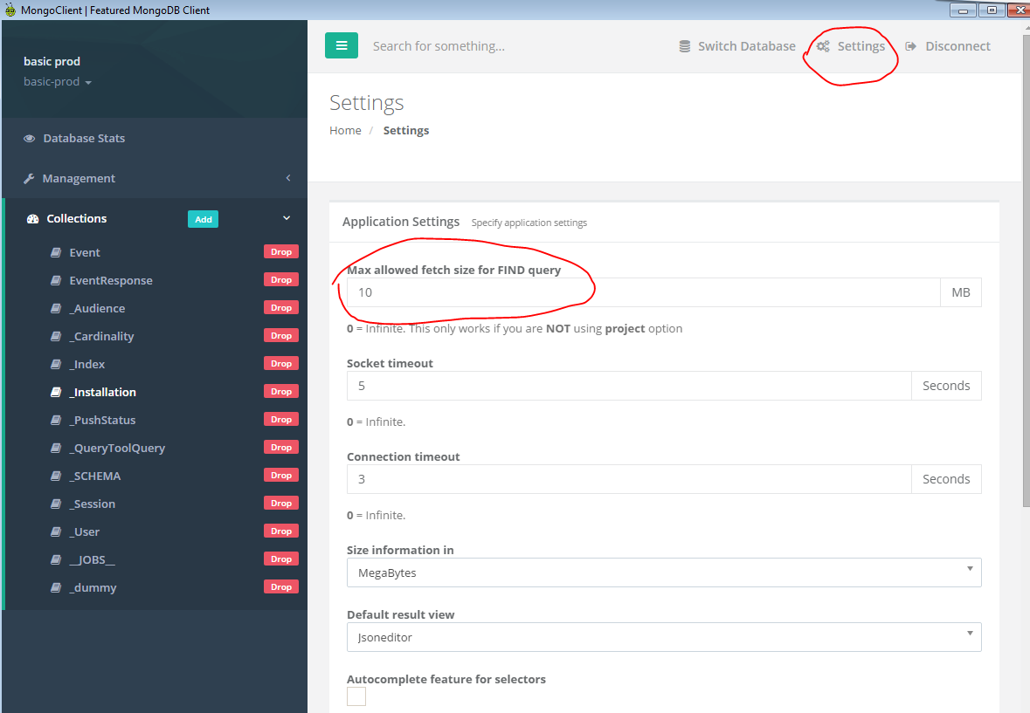This screenshot has height=713, width=1030.
Task: Click the book icon beside _Session
Action: click(x=57, y=504)
